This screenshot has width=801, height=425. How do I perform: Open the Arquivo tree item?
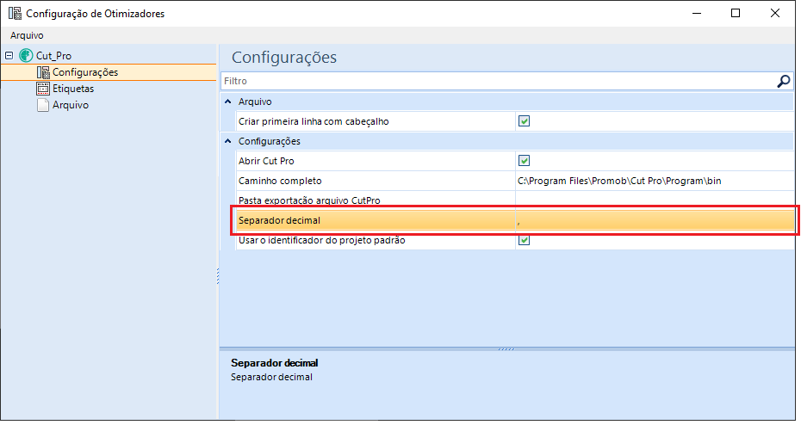click(x=71, y=105)
